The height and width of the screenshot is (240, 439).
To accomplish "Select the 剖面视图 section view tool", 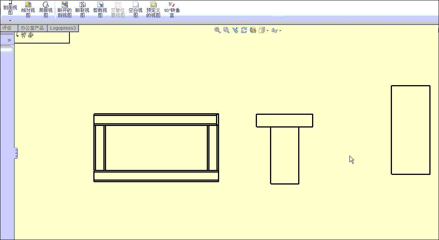I will point(10,8).
